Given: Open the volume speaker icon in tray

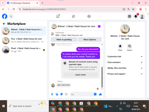Looking at the screenshot, I should tap(124, 103).
